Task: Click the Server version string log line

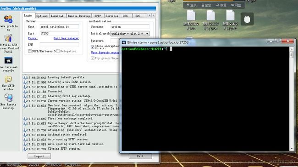Action: pos(83,101)
